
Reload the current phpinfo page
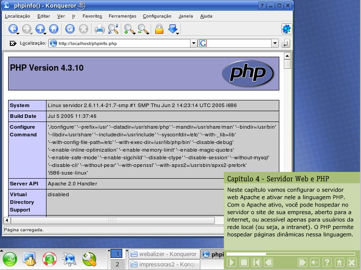(x=69, y=29)
